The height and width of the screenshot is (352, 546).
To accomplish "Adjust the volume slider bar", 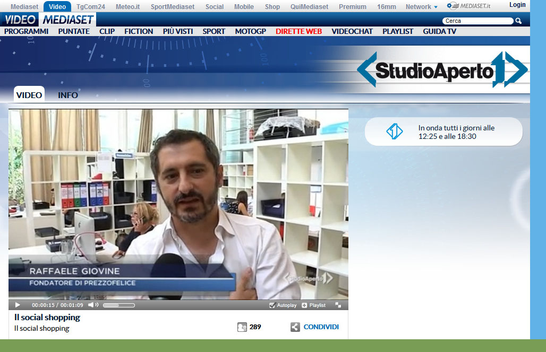I will click(119, 305).
